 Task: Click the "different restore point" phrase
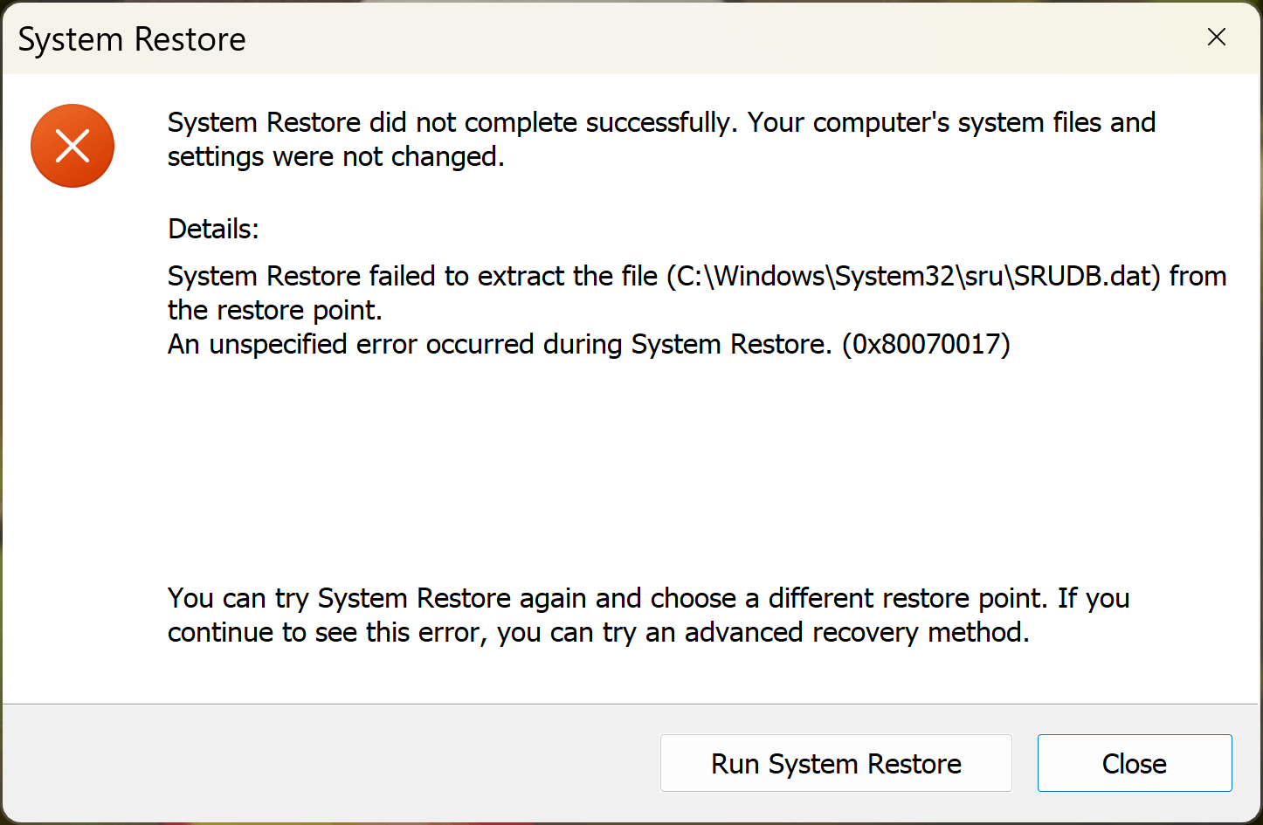[906, 599]
